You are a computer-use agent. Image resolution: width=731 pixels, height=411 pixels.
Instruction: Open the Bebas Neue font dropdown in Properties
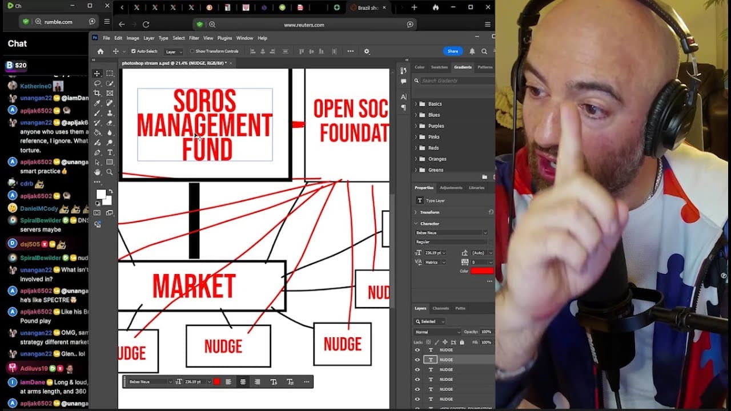(x=451, y=232)
